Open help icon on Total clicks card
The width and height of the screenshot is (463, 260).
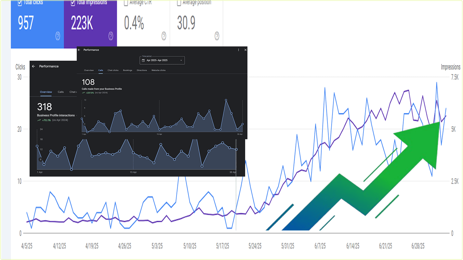(58, 36)
